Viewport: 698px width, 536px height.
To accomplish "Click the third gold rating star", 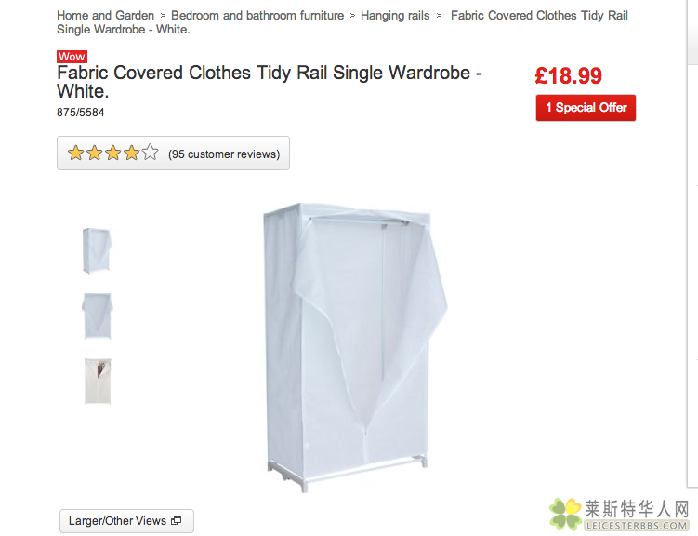I will 113,154.
